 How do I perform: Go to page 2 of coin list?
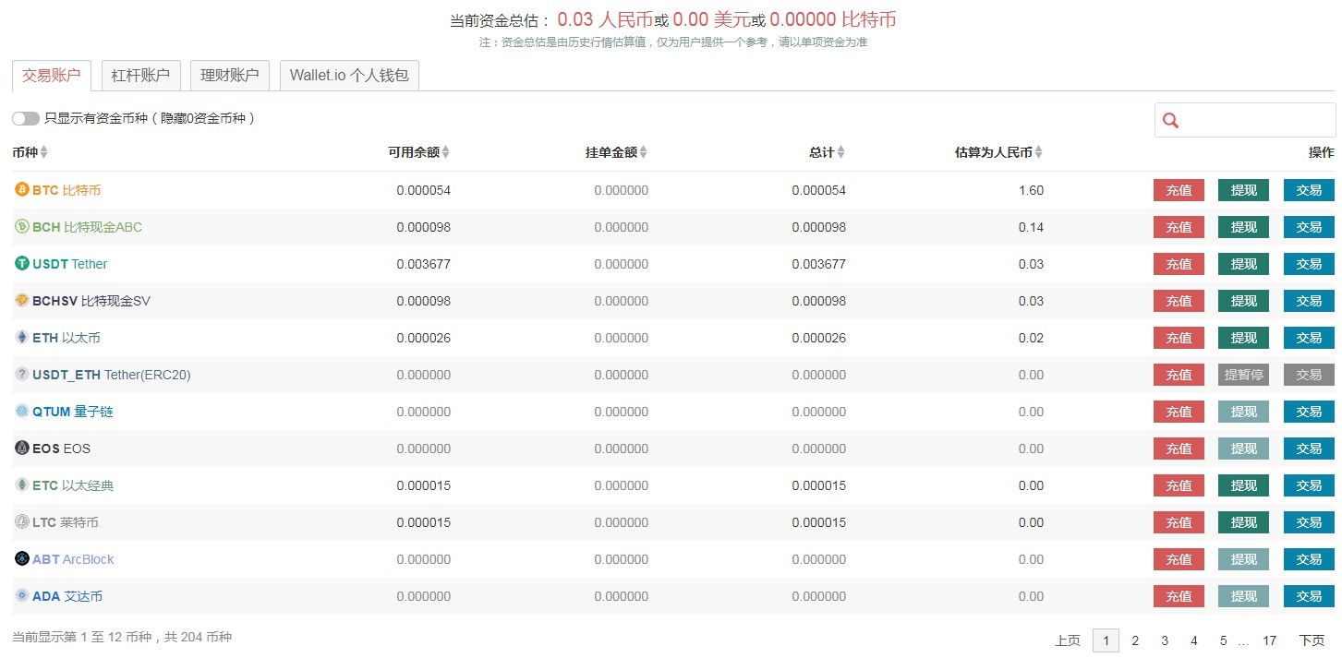click(1135, 640)
